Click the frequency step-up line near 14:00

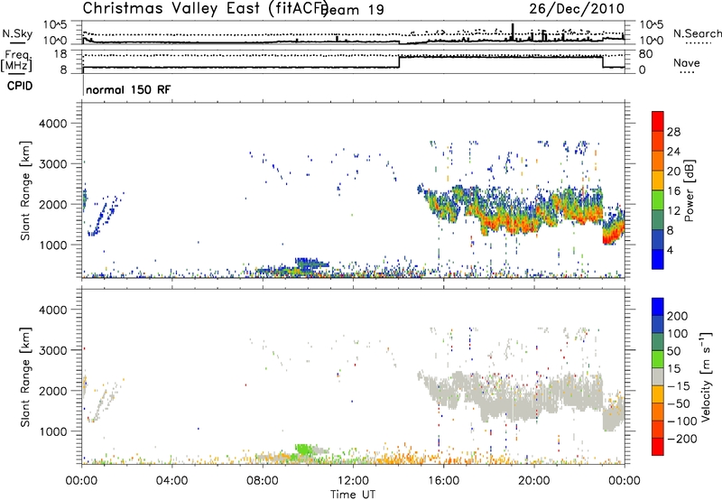point(399,61)
